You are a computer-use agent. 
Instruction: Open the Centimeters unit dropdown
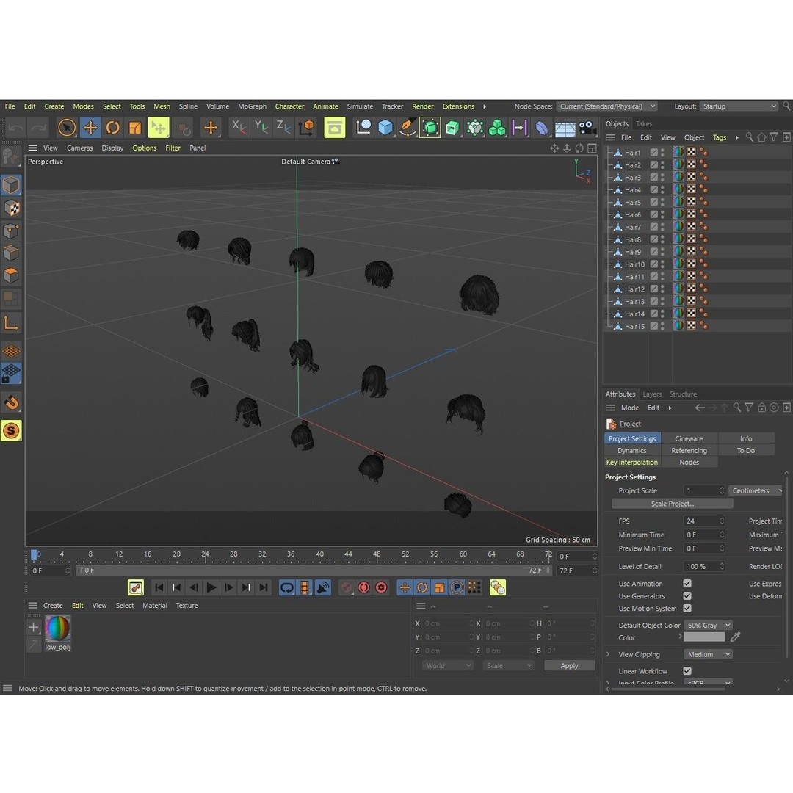[x=756, y=490]
